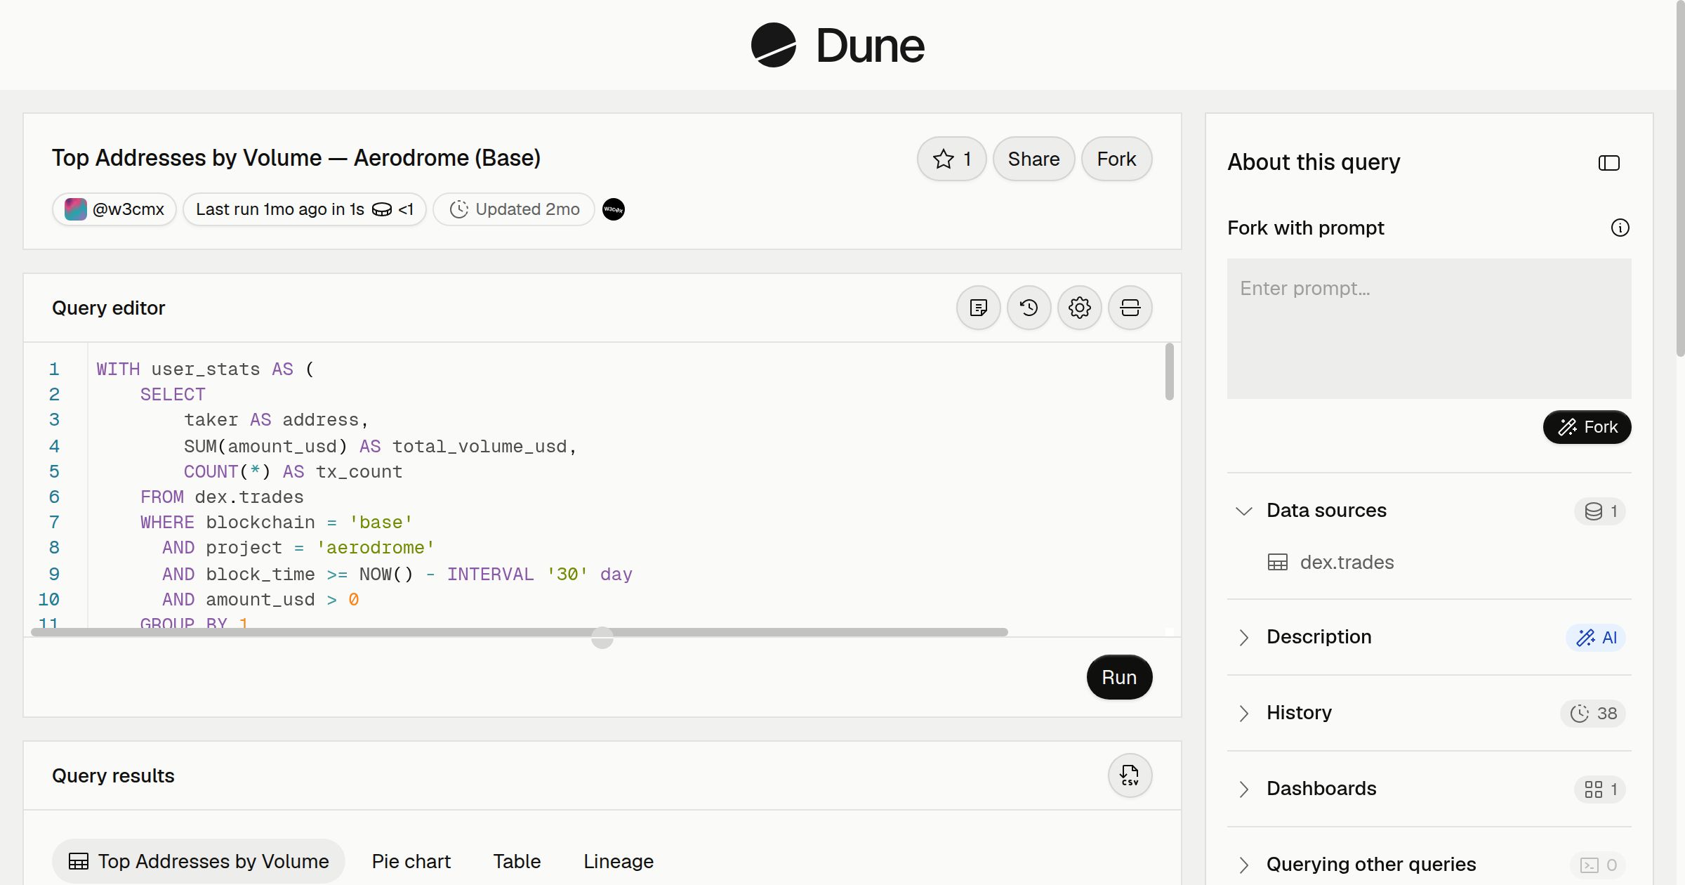Download results as CSV
The width and height of the screenshot is (1685, 885).
coord(1130,775)
